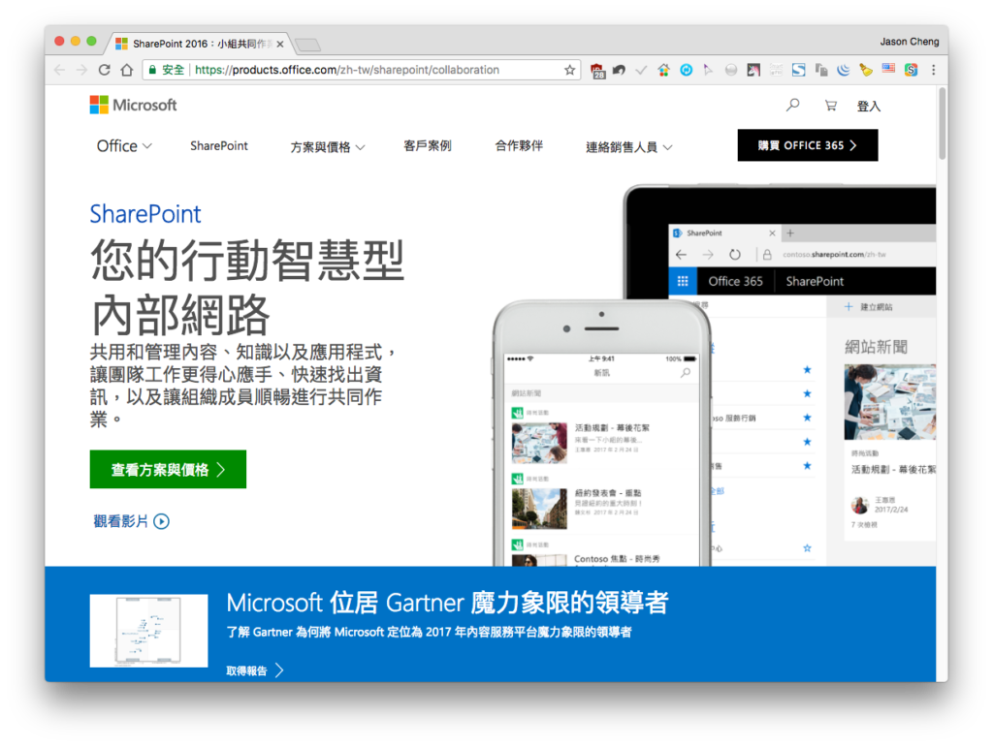Click the page vertical scrollbar

coord(943,123)
